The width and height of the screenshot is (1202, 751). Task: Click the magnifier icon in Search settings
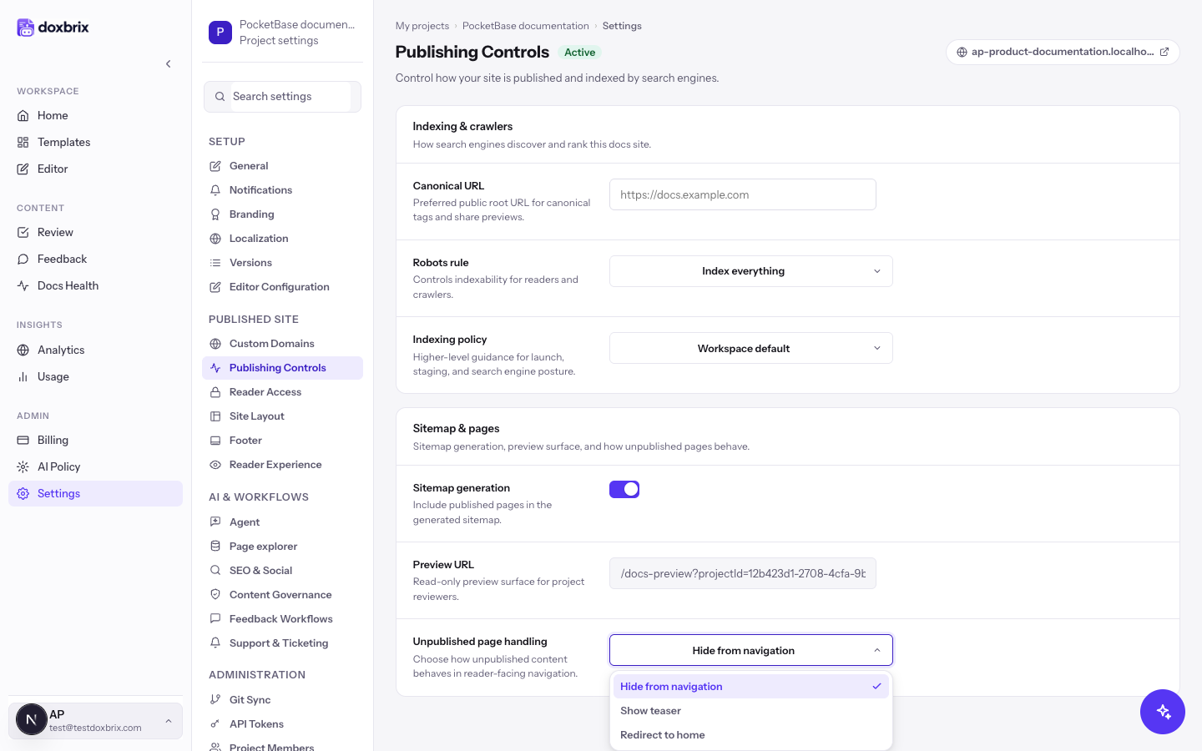point(220,97)
